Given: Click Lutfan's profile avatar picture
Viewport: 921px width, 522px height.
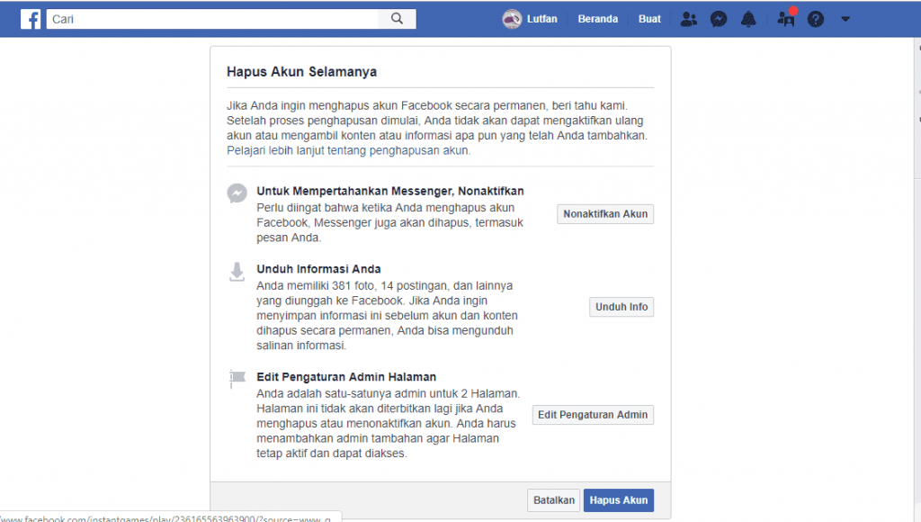Looking at the screenshot, I should pos(512,19).
